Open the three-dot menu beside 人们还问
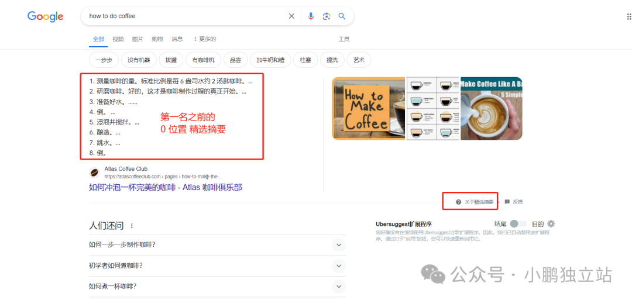Image resolution: width=632 pixels, height=300 pixels. (x=132, y=226)
